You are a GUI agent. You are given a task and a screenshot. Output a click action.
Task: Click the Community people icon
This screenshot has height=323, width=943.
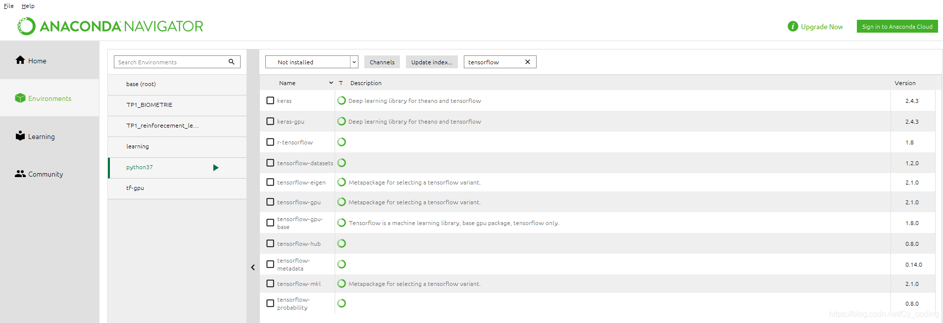click(20, 174)
